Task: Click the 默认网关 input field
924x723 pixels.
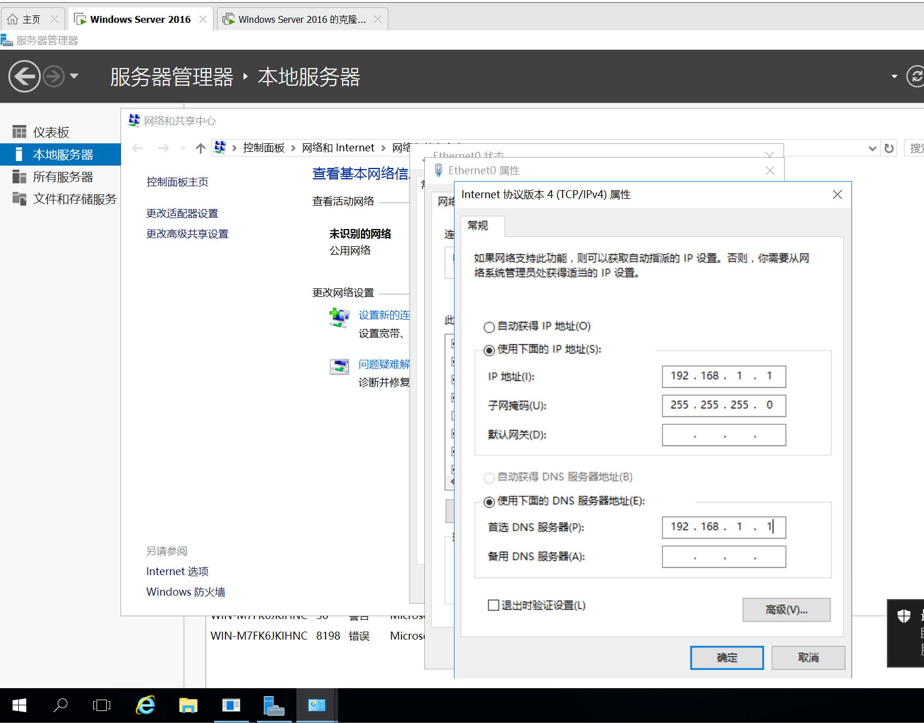Action: click(x=724, y=435)
